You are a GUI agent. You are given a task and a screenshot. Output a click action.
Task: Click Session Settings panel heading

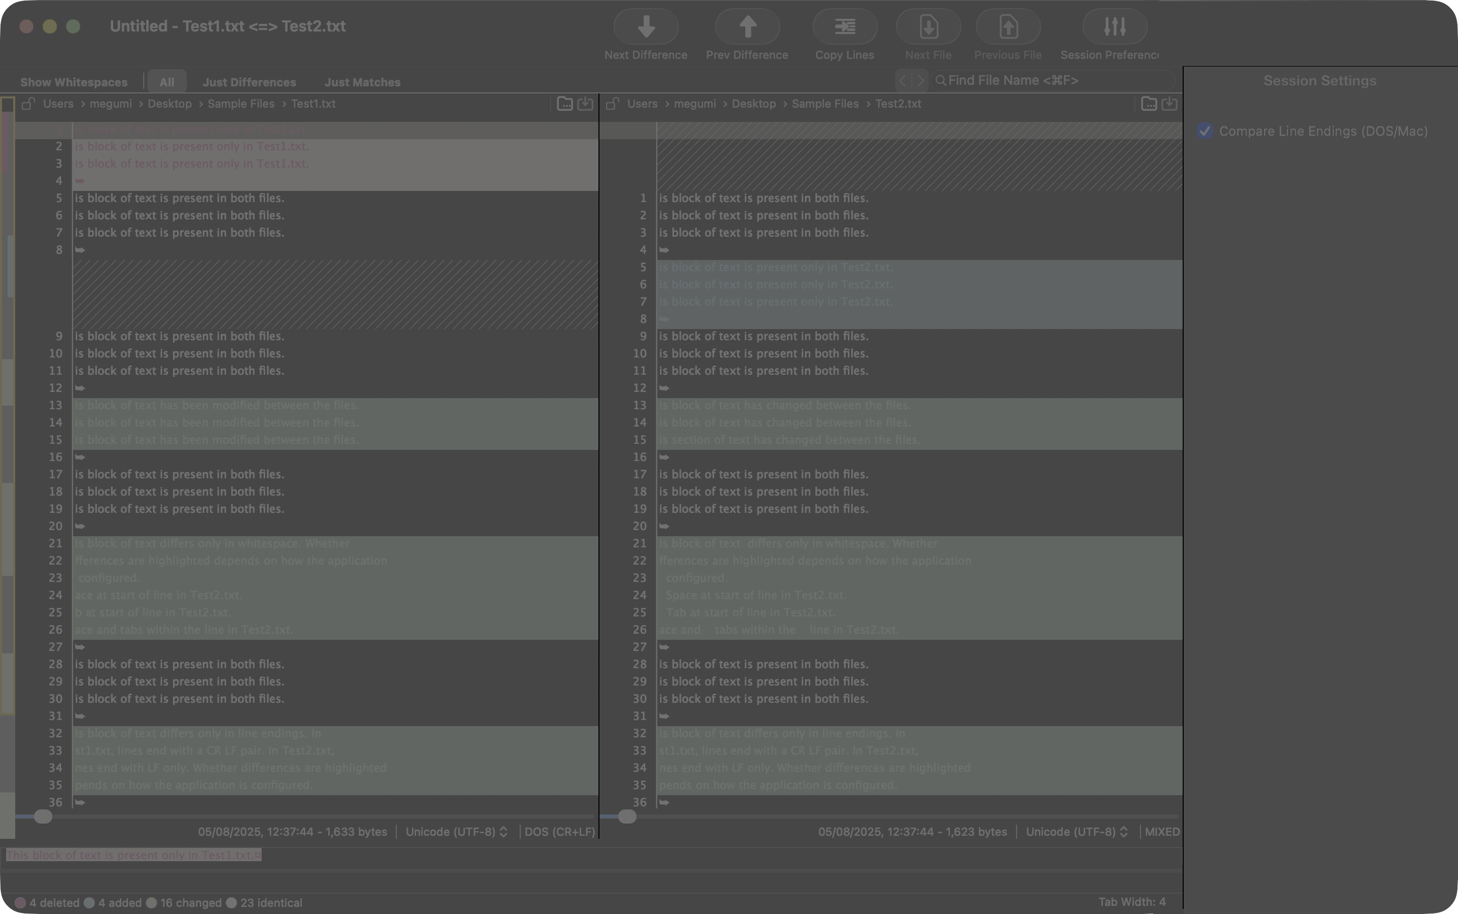click(1319, 80)
